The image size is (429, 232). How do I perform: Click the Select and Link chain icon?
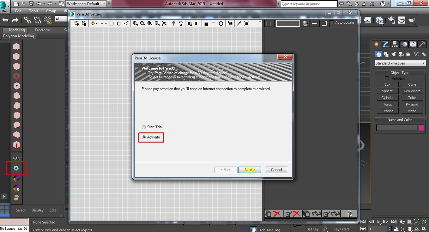(27, 20)
